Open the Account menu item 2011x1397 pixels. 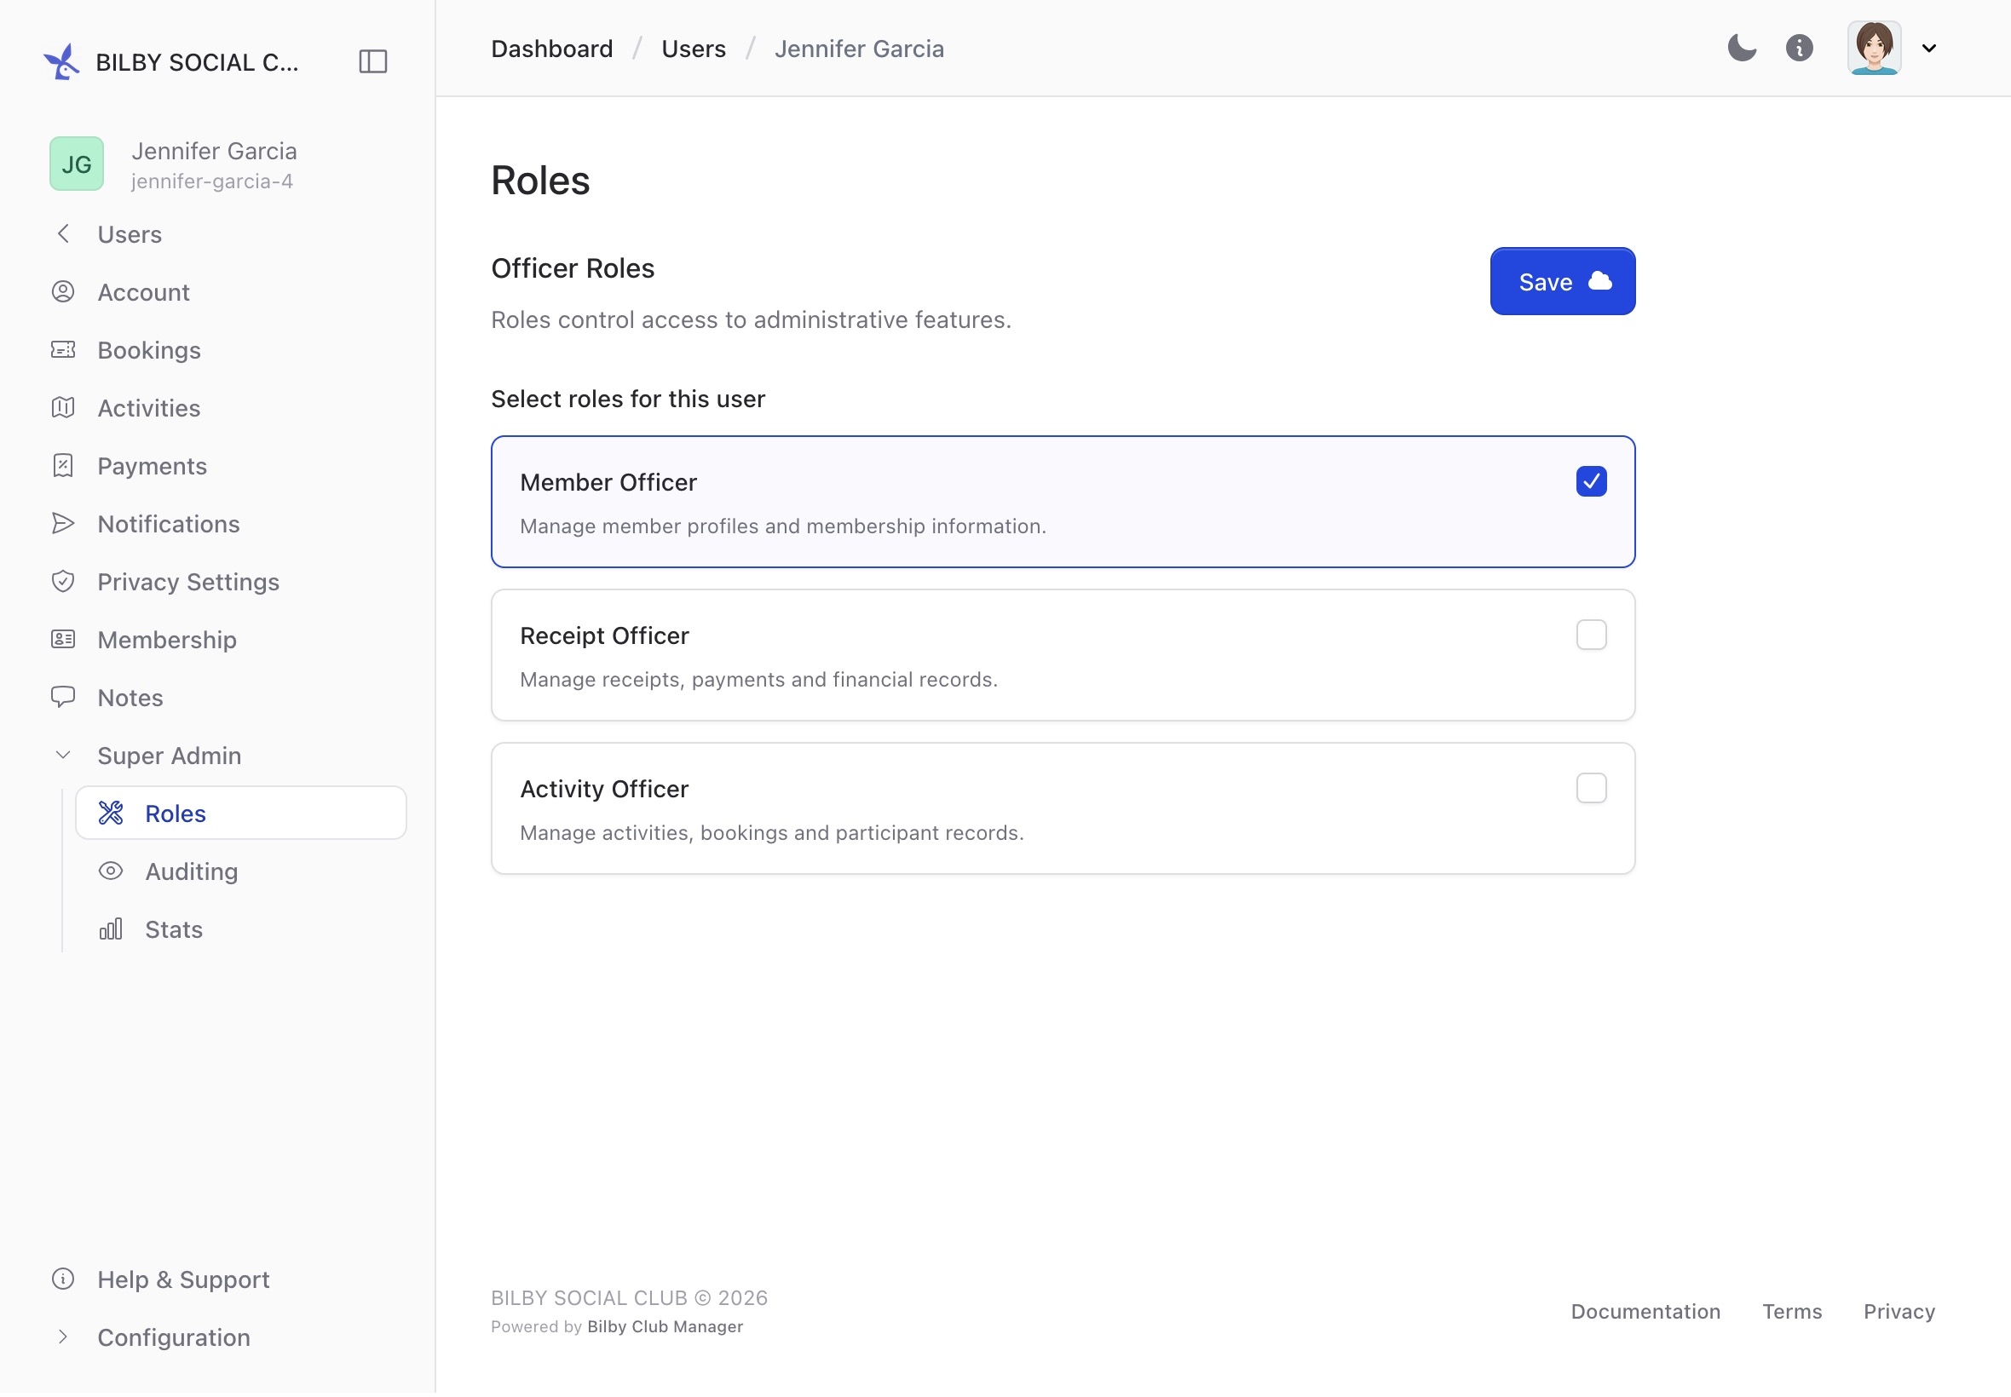pos(143,291)
